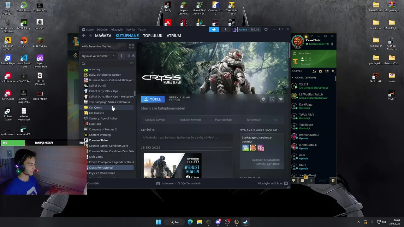Click the YÜKLE install button

153,99
